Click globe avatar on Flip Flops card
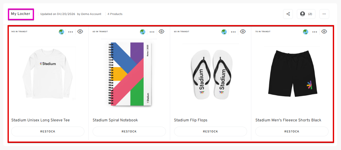341x150 pixels. point(224,32)
